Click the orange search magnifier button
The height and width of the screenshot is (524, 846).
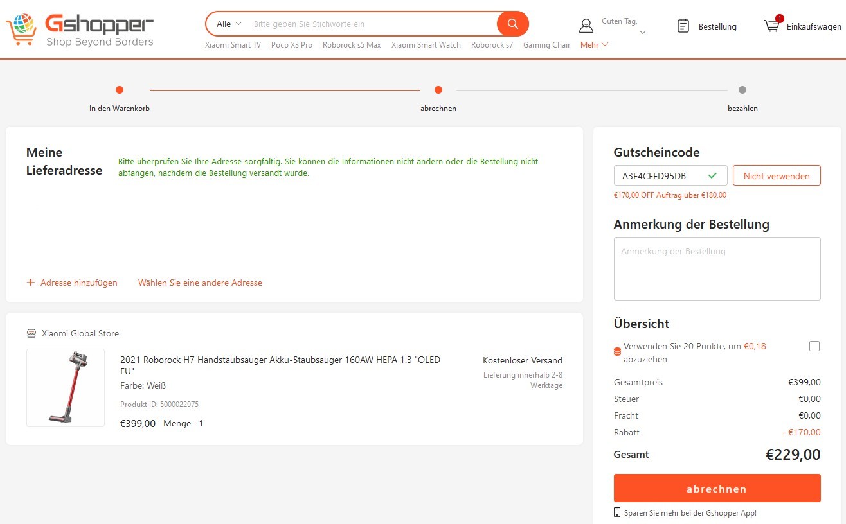(512, 24)
